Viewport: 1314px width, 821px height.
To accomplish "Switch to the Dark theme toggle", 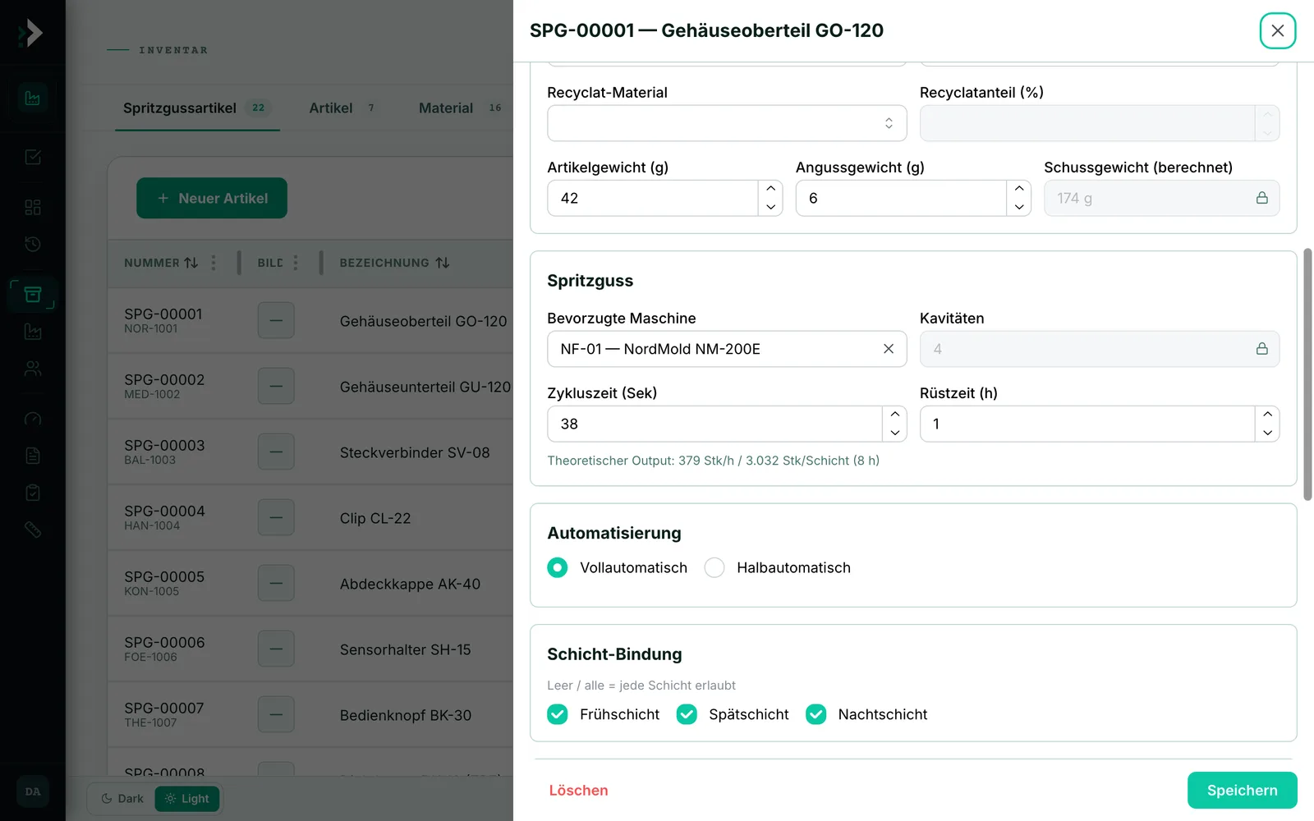I will (122, 799).
